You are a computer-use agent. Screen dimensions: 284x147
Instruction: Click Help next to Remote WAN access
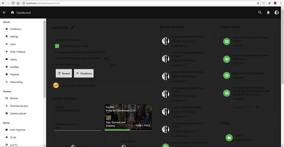pos(113,65)
